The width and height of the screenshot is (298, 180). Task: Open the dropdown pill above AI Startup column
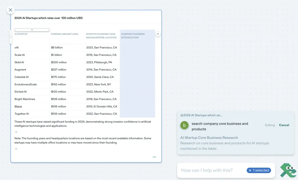[x=32, y=30]
